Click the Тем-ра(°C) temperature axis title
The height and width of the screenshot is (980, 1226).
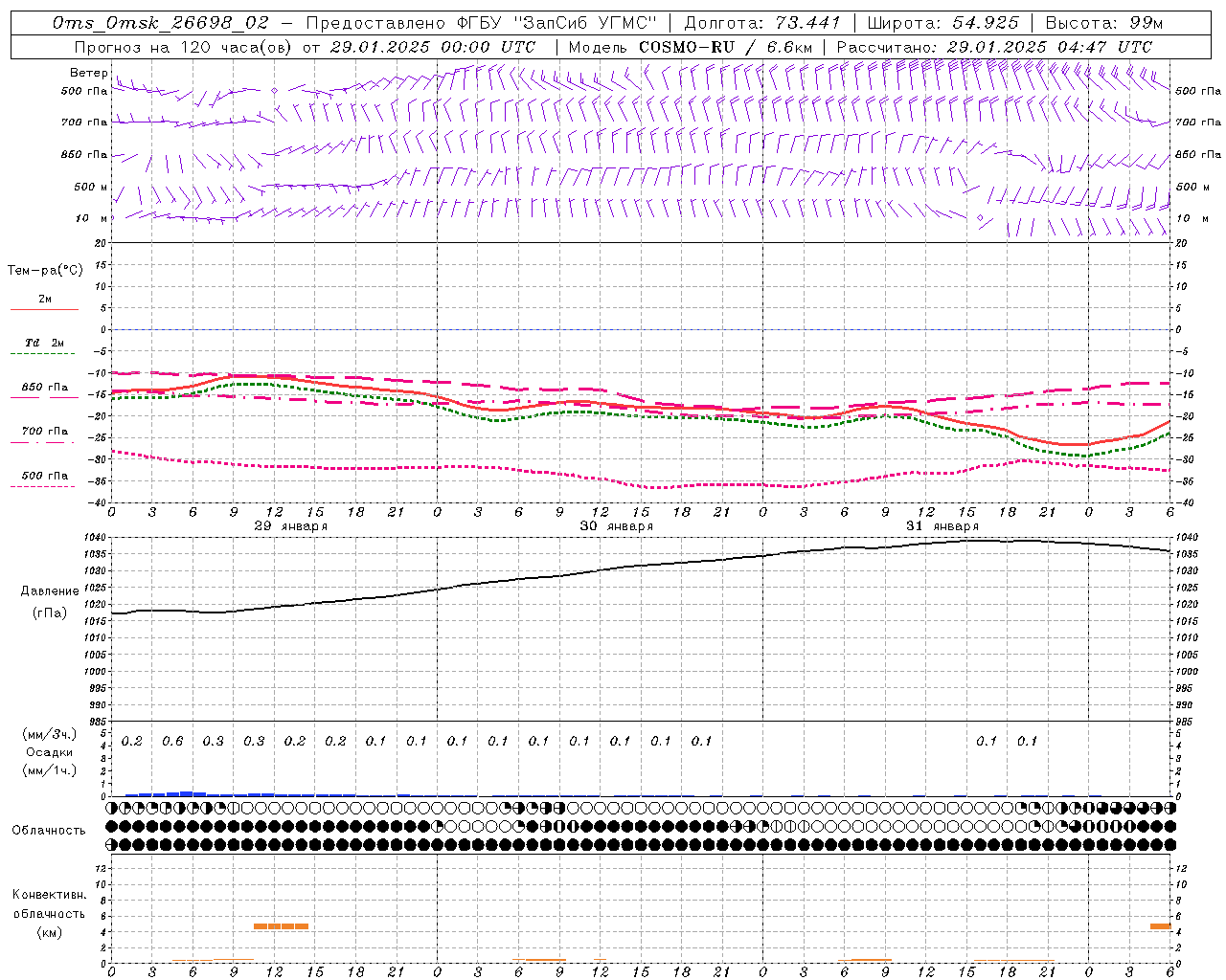(45, 271)
